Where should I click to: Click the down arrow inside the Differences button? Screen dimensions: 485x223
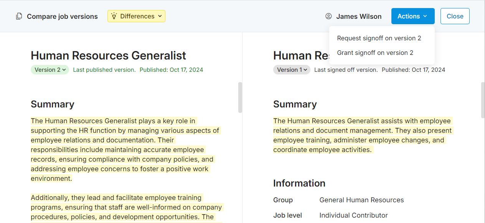[x=160, y=16]
